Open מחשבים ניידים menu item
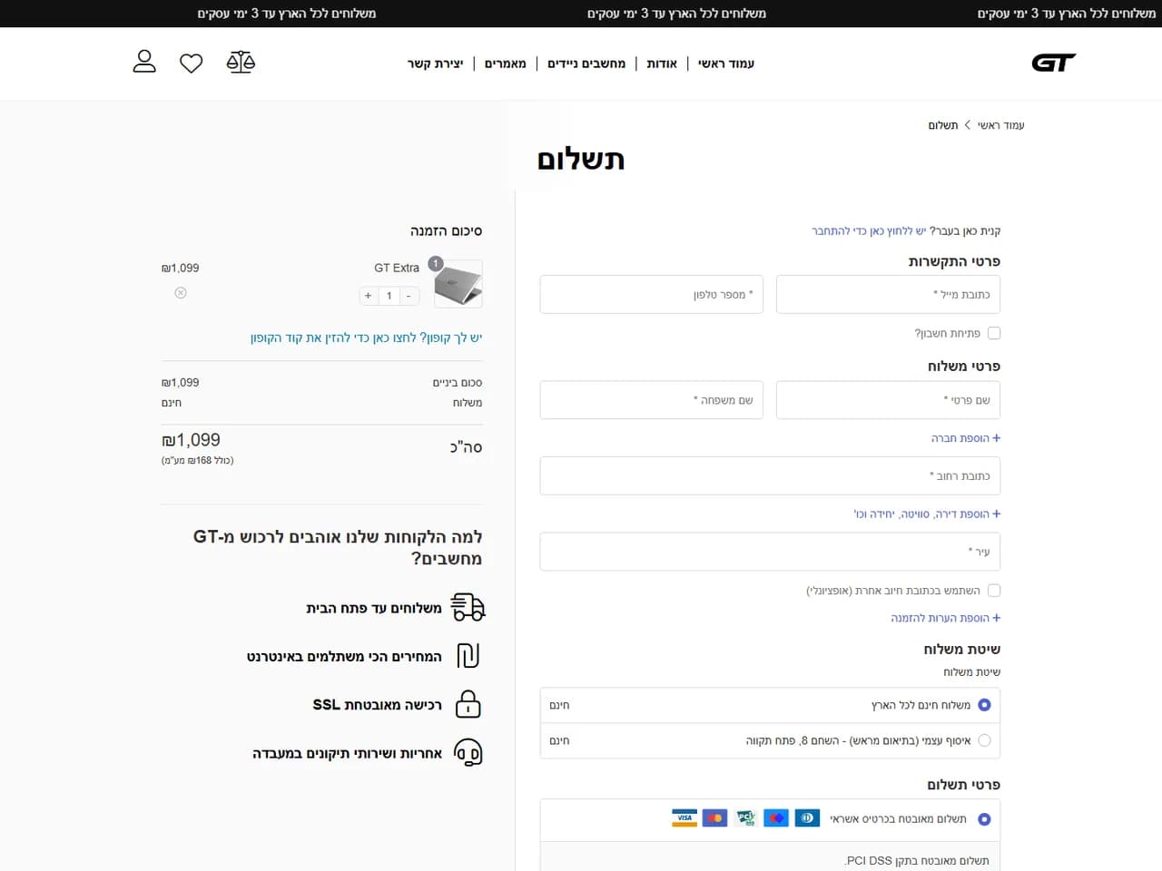The width and height of the screenshot is (1162, 871). 586,64
